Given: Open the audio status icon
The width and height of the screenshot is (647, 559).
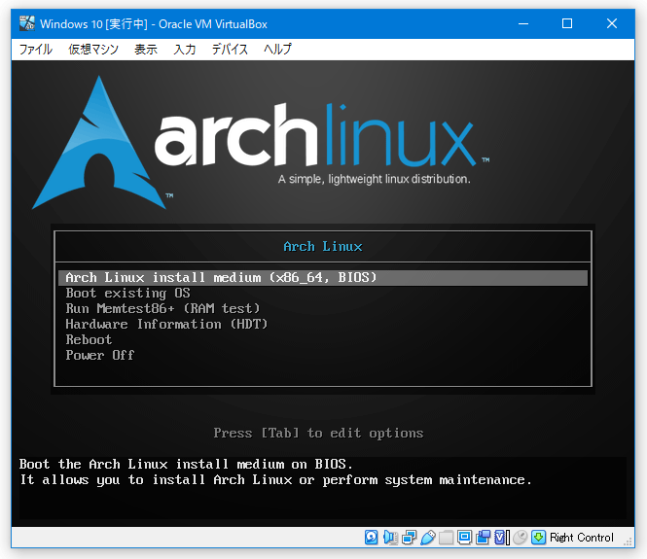Looking at the screenshot, I should pyautogui.click(x=390, y=538).
